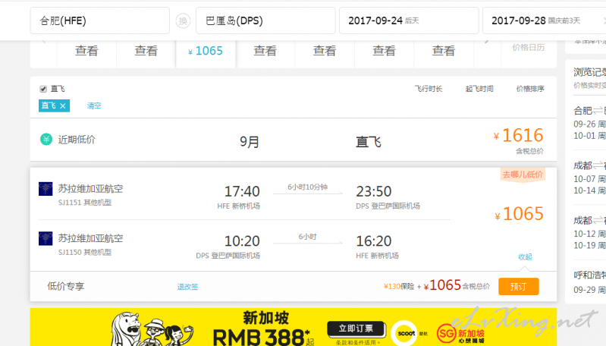This screenshot has width=606, height=346.
Task: Click the Scoot logo in banner
Action: [x=406, y=333]
